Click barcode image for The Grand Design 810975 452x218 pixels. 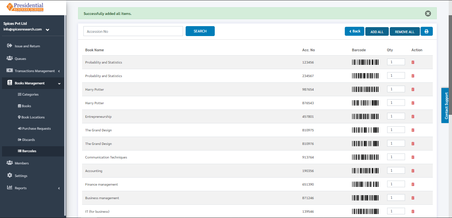pyautogui.click(x=365, y=130)
